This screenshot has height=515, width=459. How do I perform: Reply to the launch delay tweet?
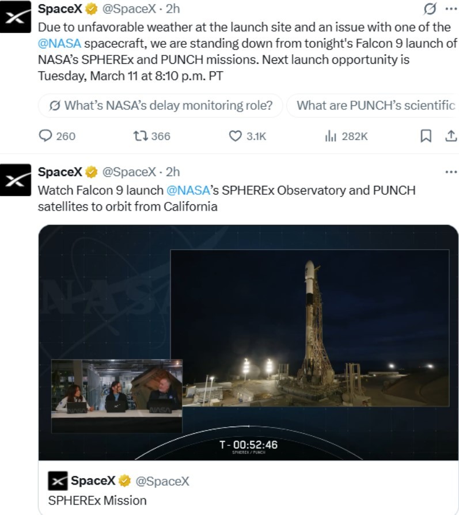point(57,136)
